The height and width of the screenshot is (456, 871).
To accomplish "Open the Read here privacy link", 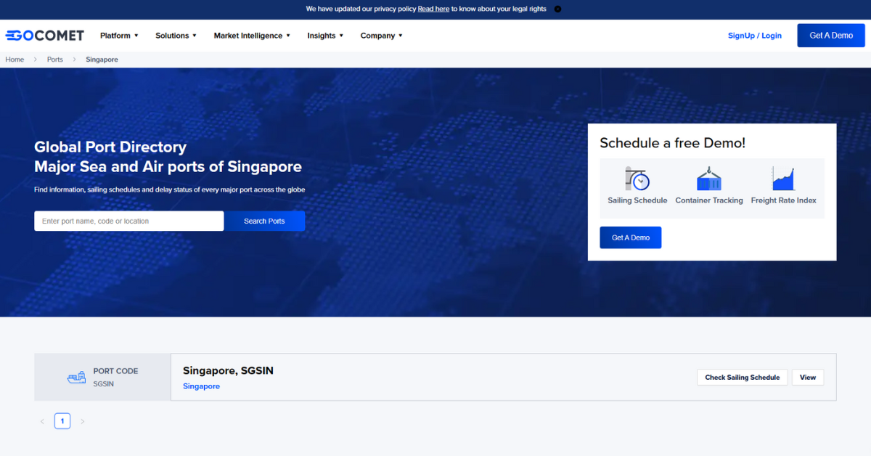I will [433, 9].
